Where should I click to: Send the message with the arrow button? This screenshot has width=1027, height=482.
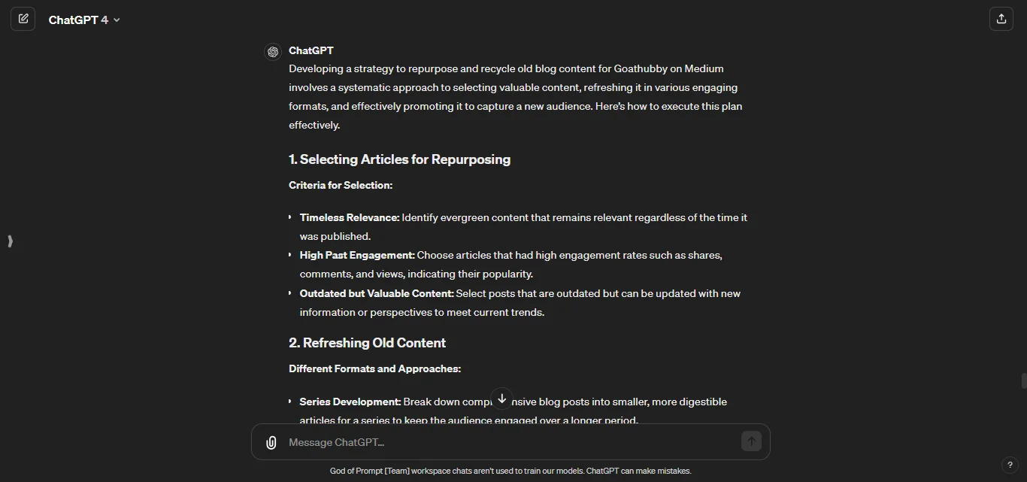pyautogui.click(x=750, y=441)
